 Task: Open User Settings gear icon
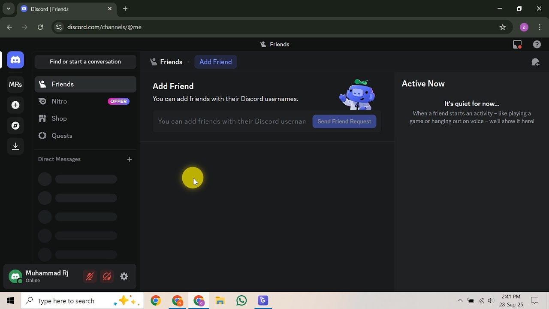point(124,277)
